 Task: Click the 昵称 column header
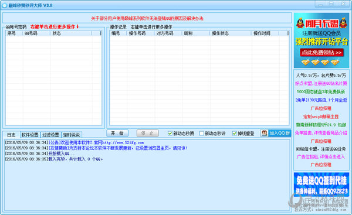coord(196,33)
